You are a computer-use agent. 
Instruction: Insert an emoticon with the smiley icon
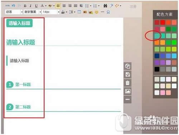[x=97, y=12]
